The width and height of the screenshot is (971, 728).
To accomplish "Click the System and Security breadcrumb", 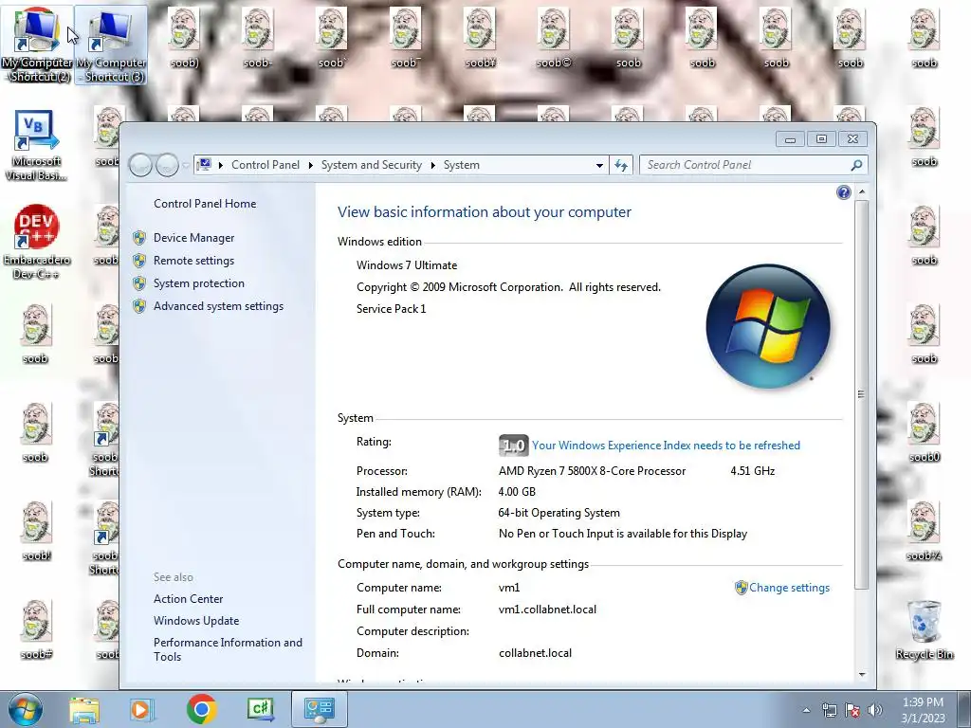I will click(x=371, y=165).
